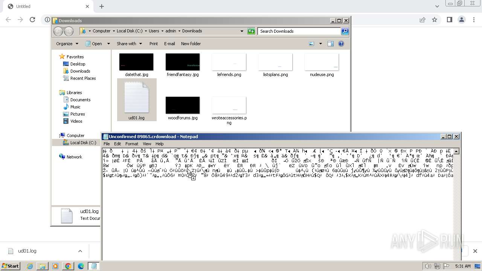Click E-mail in Explorer toolbar
The image size is (482, 271).
pos(169,44)
